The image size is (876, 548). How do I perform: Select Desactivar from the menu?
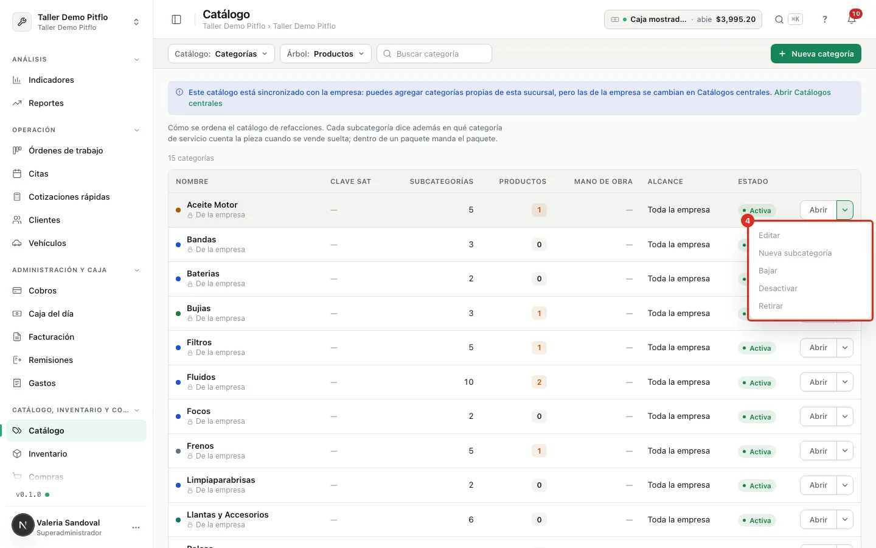[x=810, y=289]
